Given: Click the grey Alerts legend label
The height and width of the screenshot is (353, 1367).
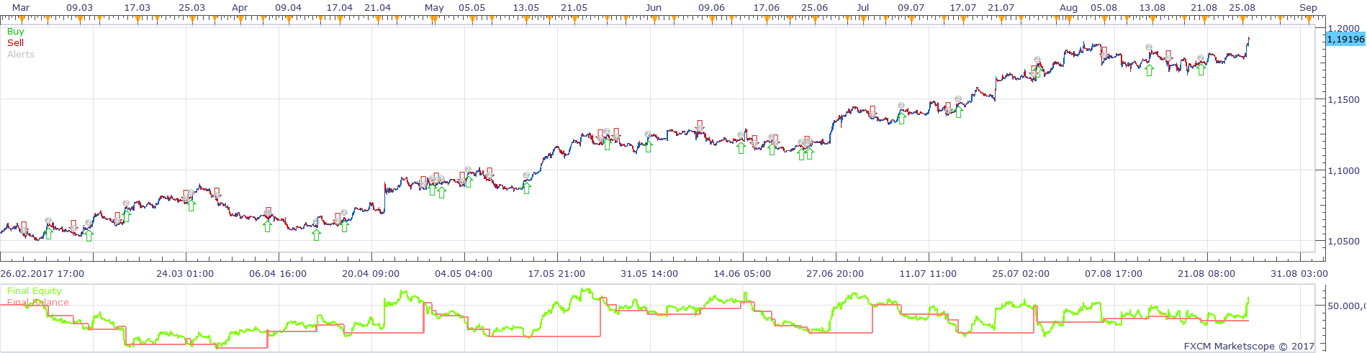Looking at the screenshot, I should [20, 55].
